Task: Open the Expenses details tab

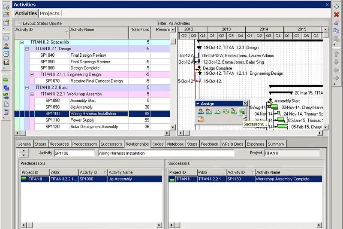Action: click(256, 144)
